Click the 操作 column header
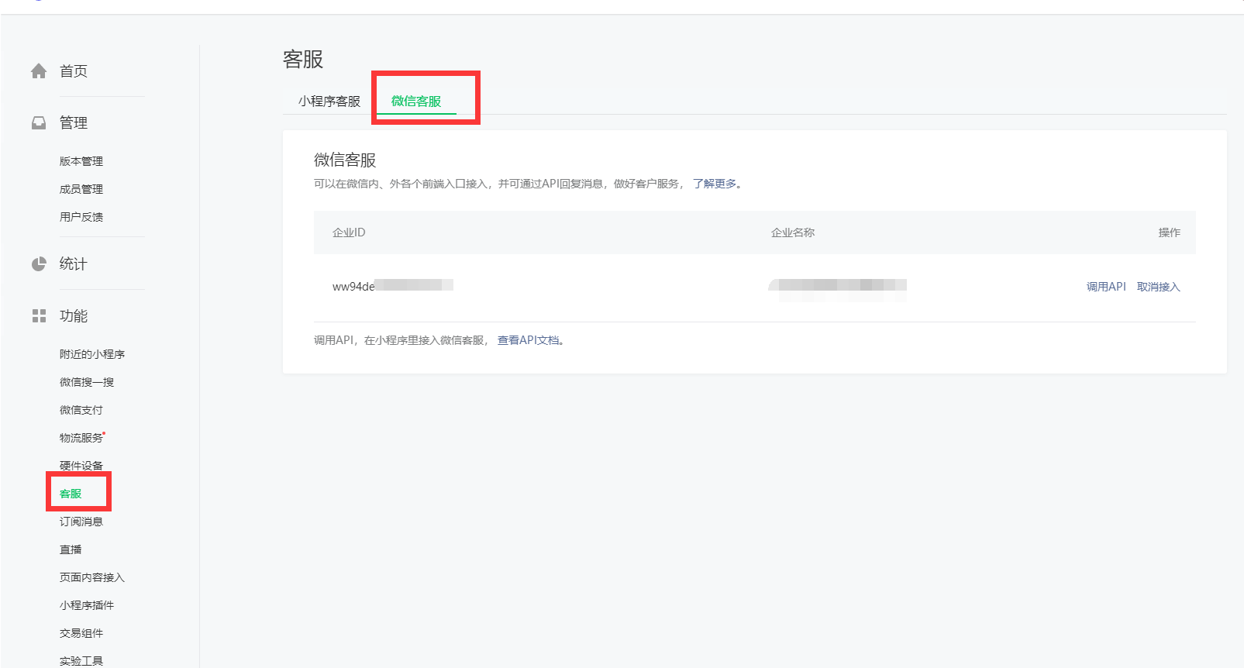This screenshot has width=1244, height=668. tap(1170, 232)
